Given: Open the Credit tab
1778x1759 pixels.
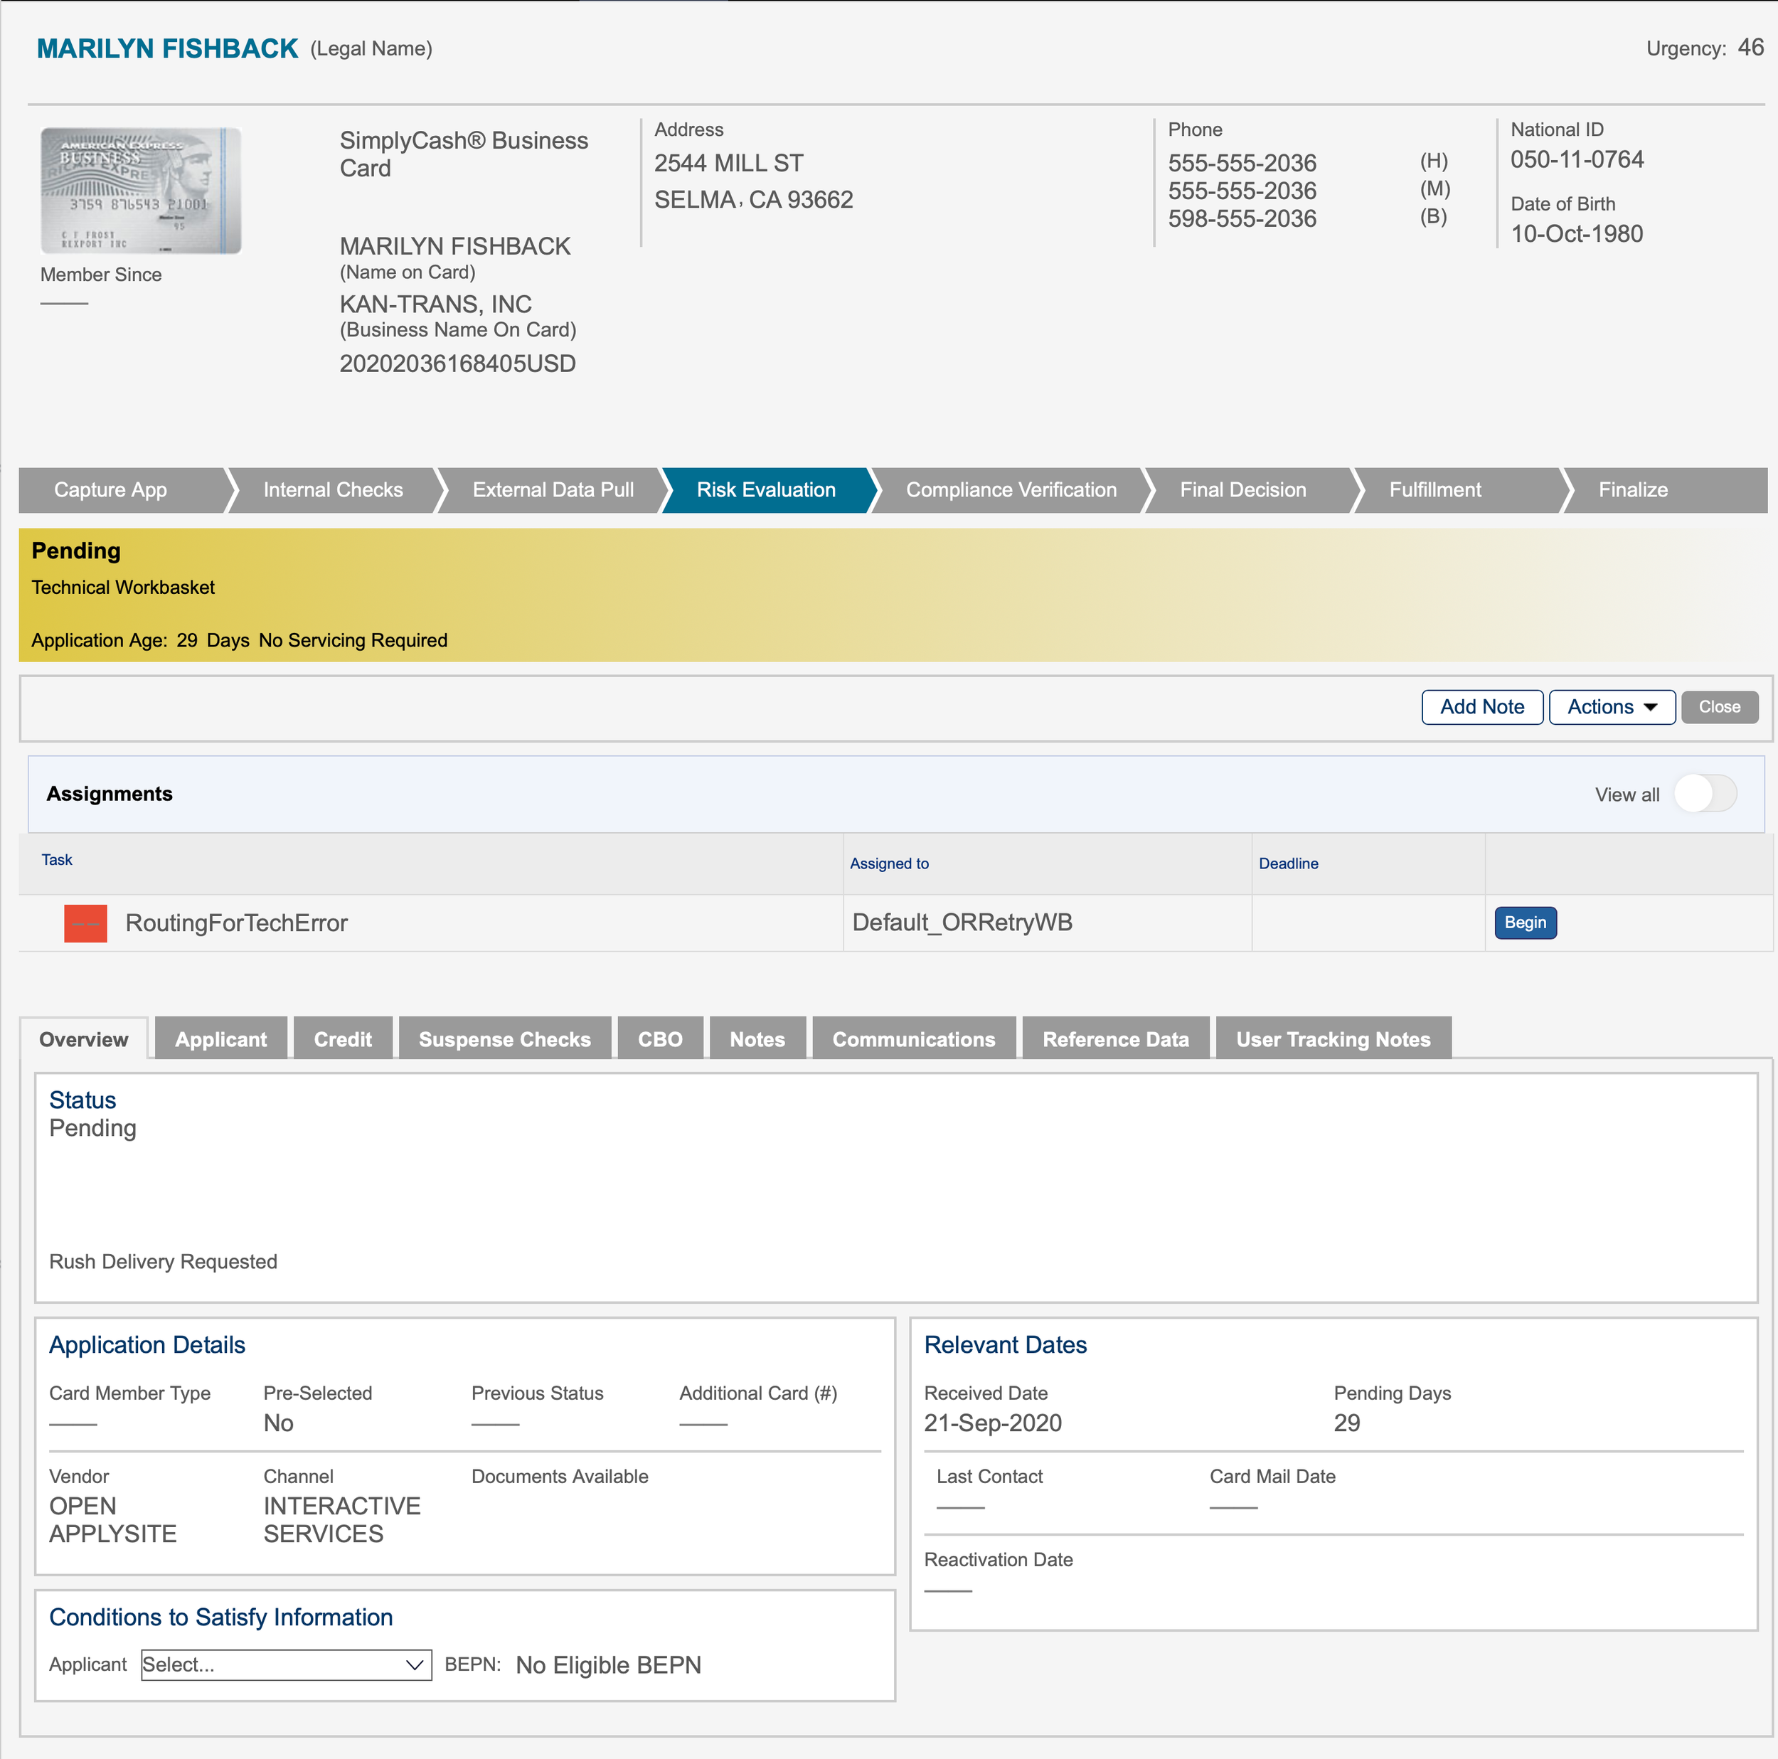Looking at the screenshot, I should pyautogui.click(x=342, y=1038).
